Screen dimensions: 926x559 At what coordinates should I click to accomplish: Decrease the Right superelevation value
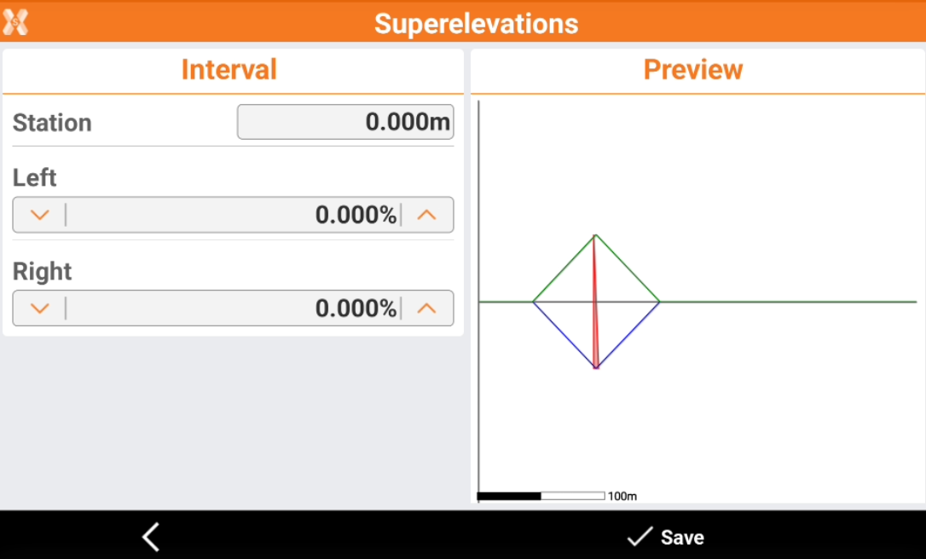coord(39,308)
